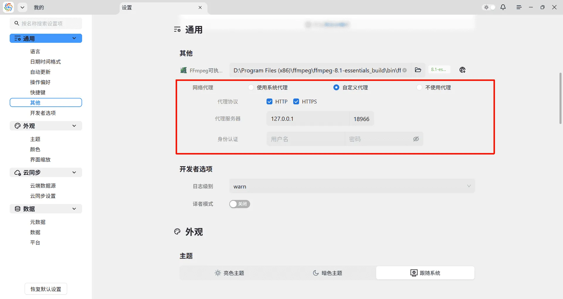Click the app logo icon
This screenshot has height=299, width=563.
[8, 7]
